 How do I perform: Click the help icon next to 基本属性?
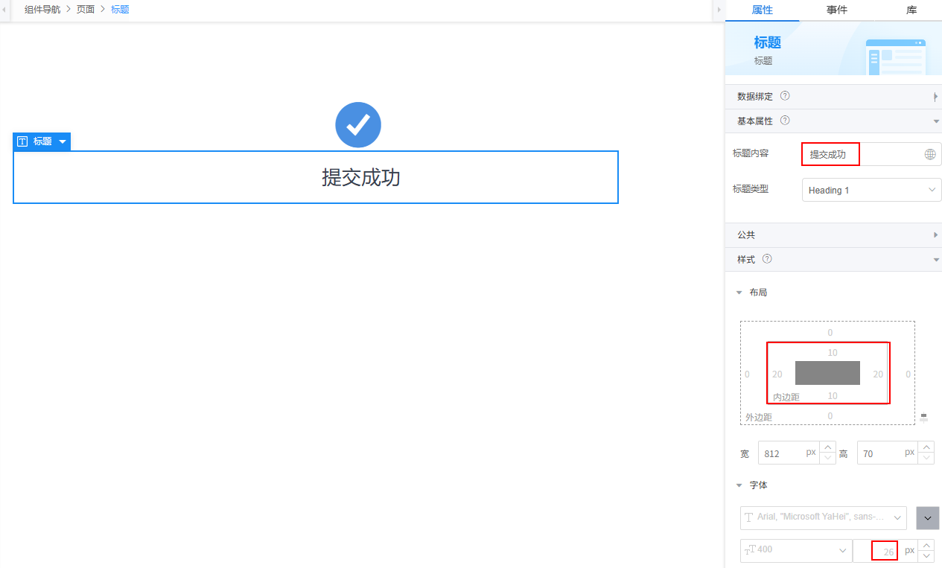[x=785, y=121]
